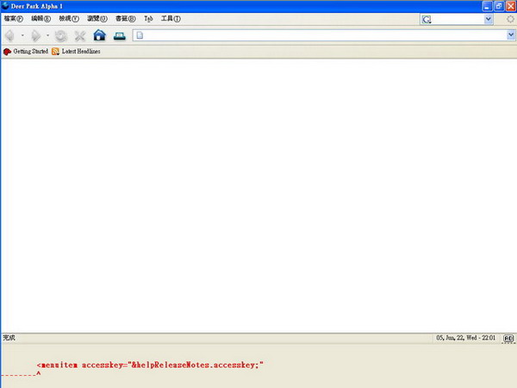Open the Back history dropdown arrow
Image resolution: width=517 pixels, height=388 pixels.
[x=22, y=35]
